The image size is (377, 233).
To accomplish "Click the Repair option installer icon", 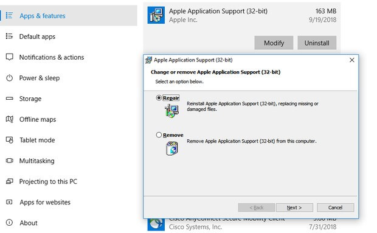I will click(171, 111).
